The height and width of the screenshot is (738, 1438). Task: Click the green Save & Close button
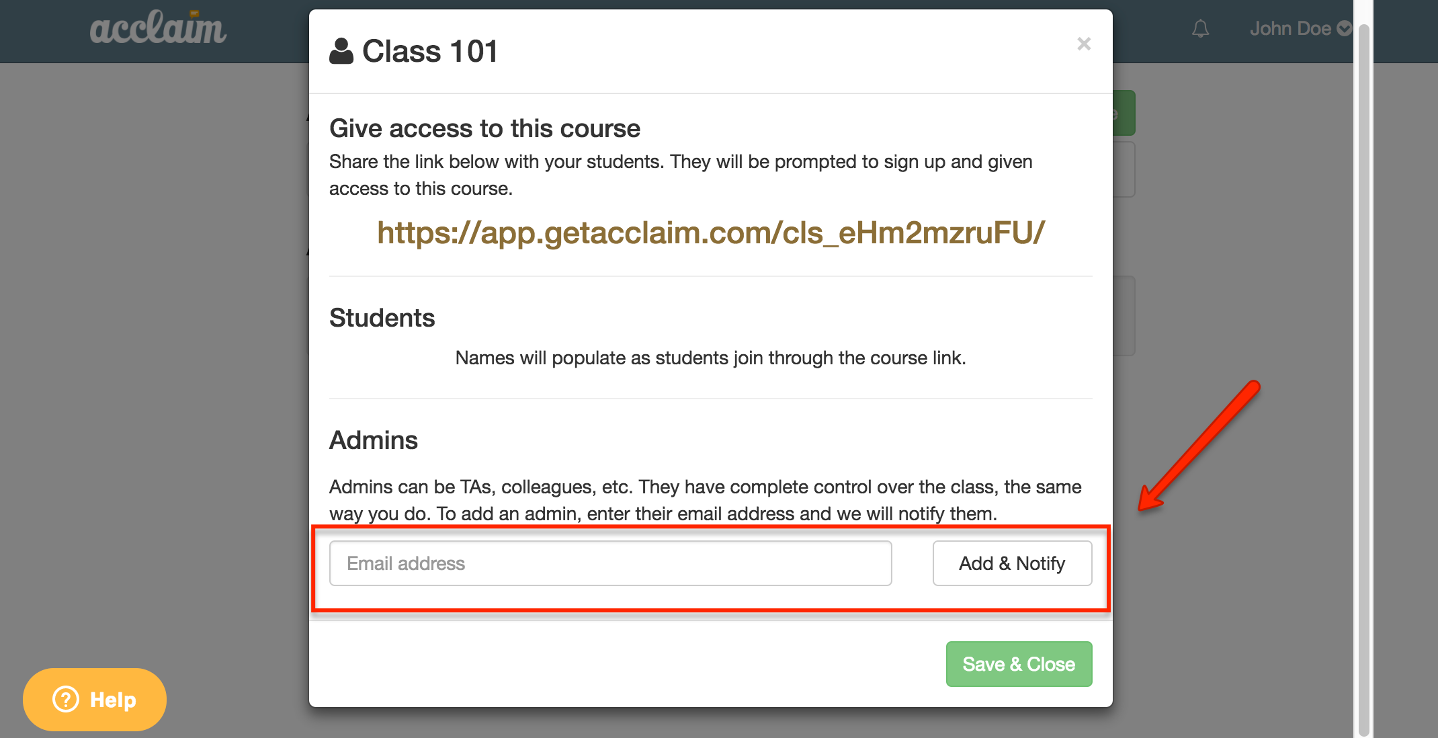[1019, 664]
